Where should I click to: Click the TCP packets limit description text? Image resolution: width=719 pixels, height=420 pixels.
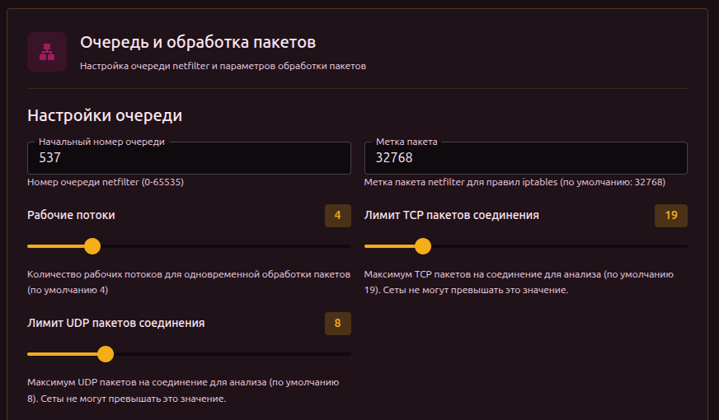(x=519, y=282)
